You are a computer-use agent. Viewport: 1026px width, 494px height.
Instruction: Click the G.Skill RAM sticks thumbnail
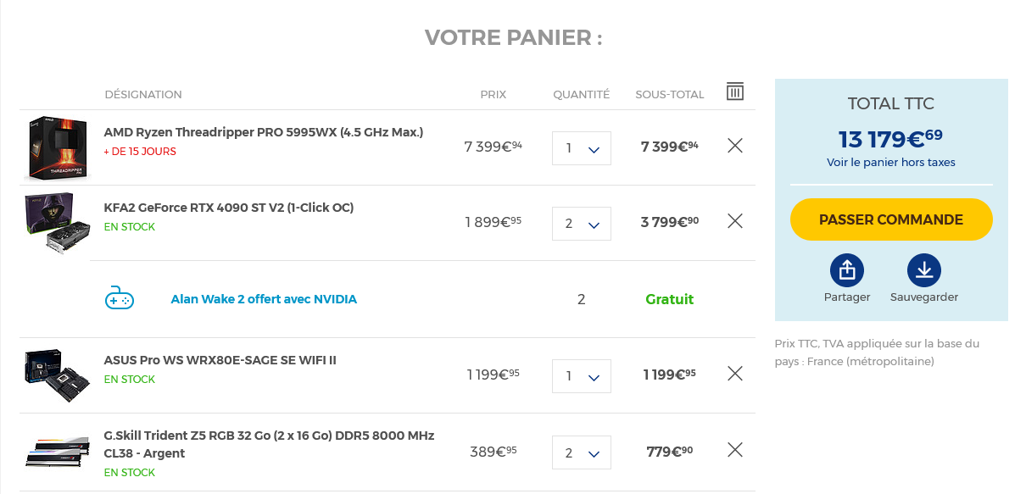coord(57,451)
